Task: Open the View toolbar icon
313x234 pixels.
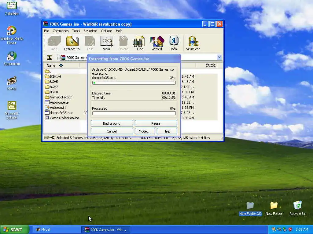Action: [x=107, y=43]
